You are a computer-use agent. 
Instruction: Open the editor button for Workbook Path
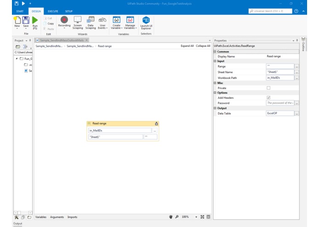point(297,78)
